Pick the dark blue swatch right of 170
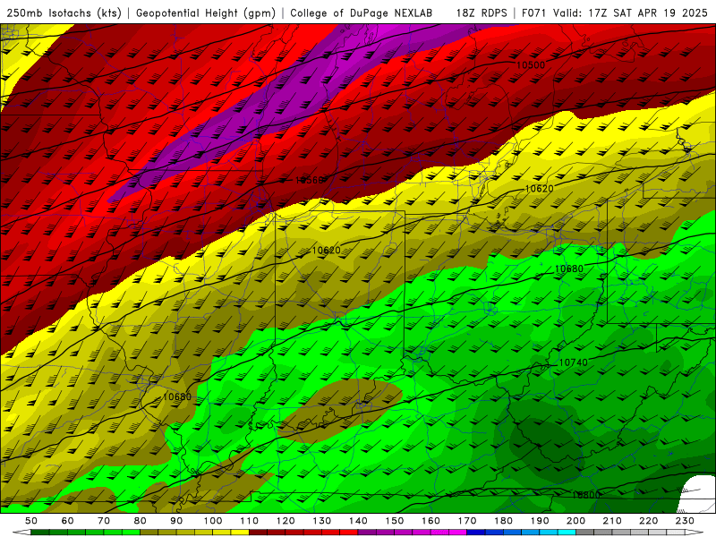Viewport: 716px width, 537px height. point(476,533)
